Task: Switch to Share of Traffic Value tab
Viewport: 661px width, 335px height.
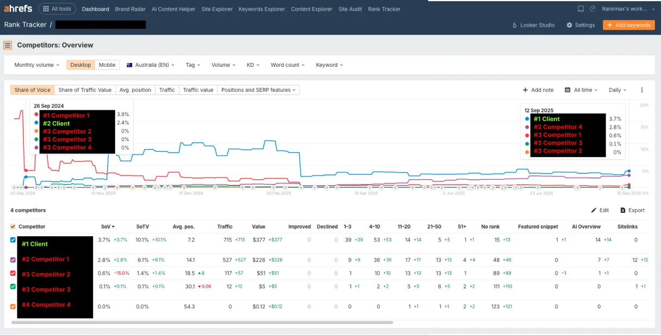Action: [85, 90]
